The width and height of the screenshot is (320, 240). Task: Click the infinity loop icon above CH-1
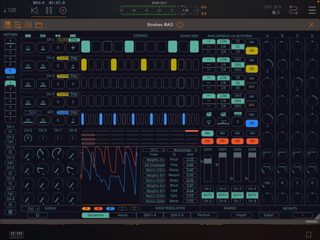tap(43, 35)
